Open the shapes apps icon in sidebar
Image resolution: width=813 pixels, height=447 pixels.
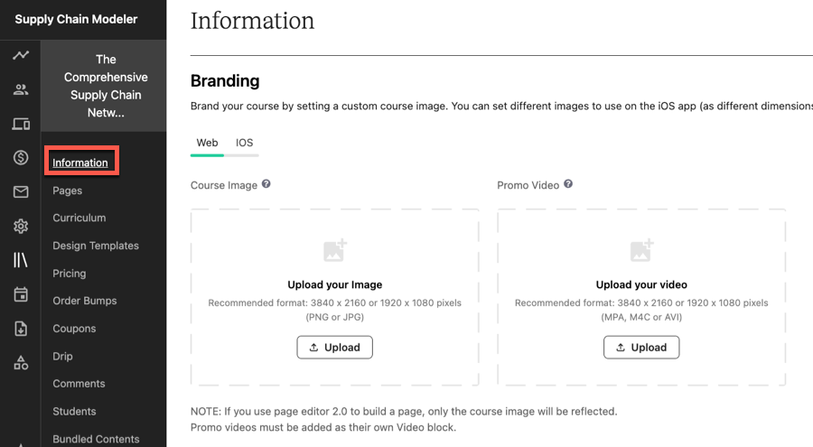tap(21, 362)
